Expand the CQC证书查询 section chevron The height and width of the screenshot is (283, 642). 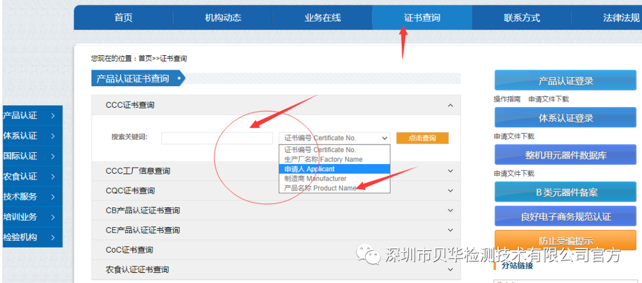(x=451, y=190)
